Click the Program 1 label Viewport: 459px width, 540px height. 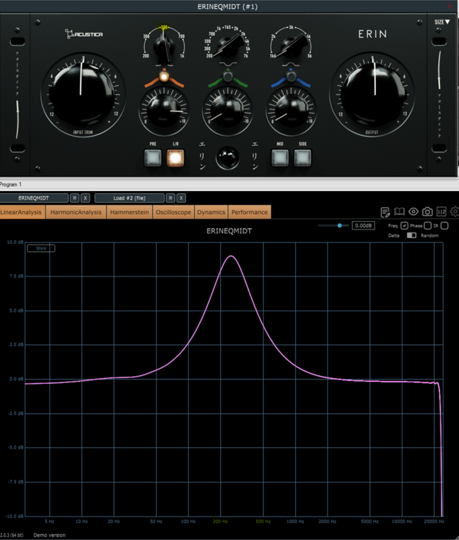tap(11, 184)
